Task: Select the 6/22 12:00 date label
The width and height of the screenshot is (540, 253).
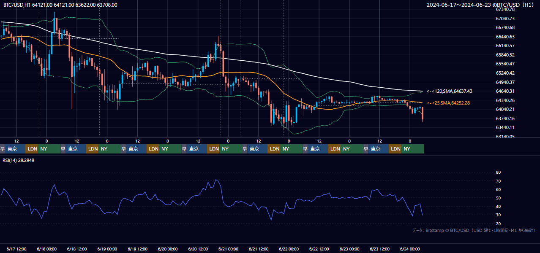Action: pyautogui.click(x=319, y=249)
